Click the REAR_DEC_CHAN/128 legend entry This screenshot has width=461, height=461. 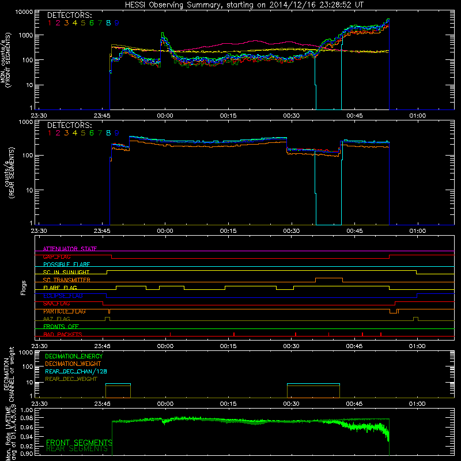coord(76,371)
